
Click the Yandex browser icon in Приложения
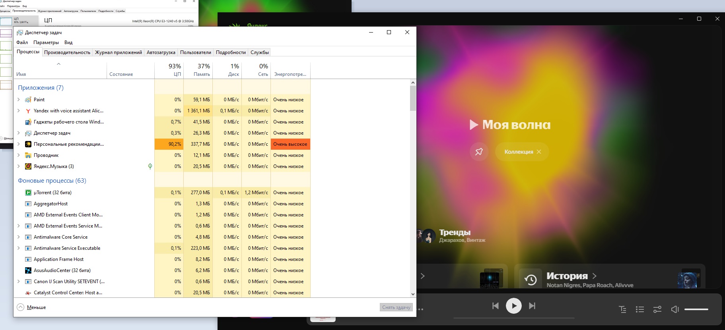[x=28, y=111]
